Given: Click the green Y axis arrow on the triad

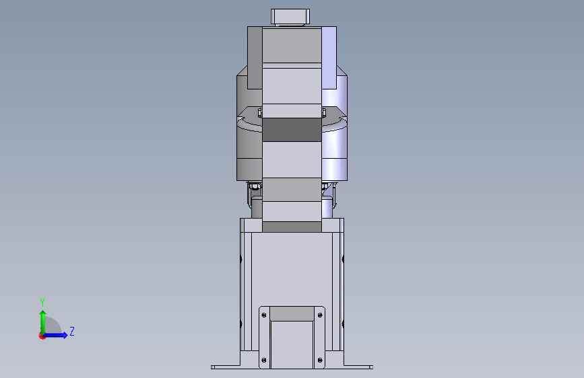Looking at the screenshot, I should tap(43, 322).
